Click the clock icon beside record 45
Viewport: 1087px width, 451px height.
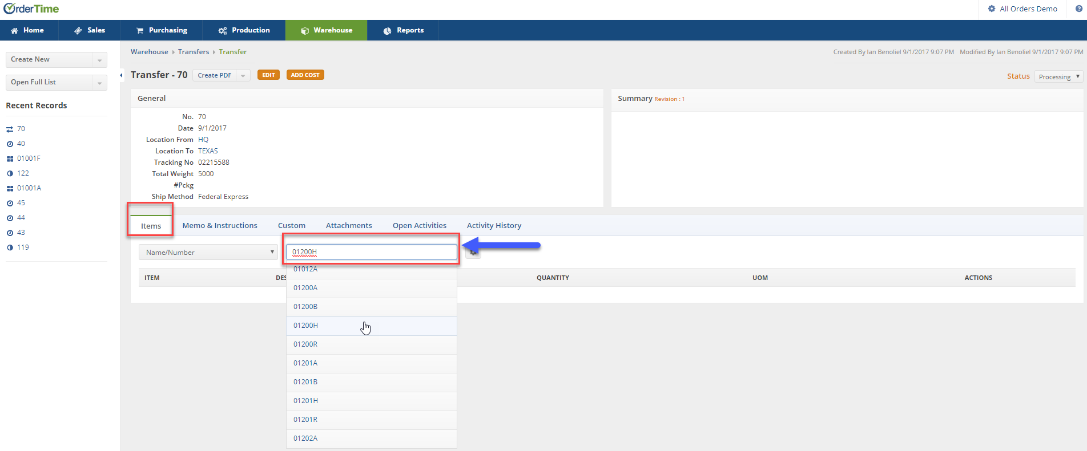tap(10, 204)
